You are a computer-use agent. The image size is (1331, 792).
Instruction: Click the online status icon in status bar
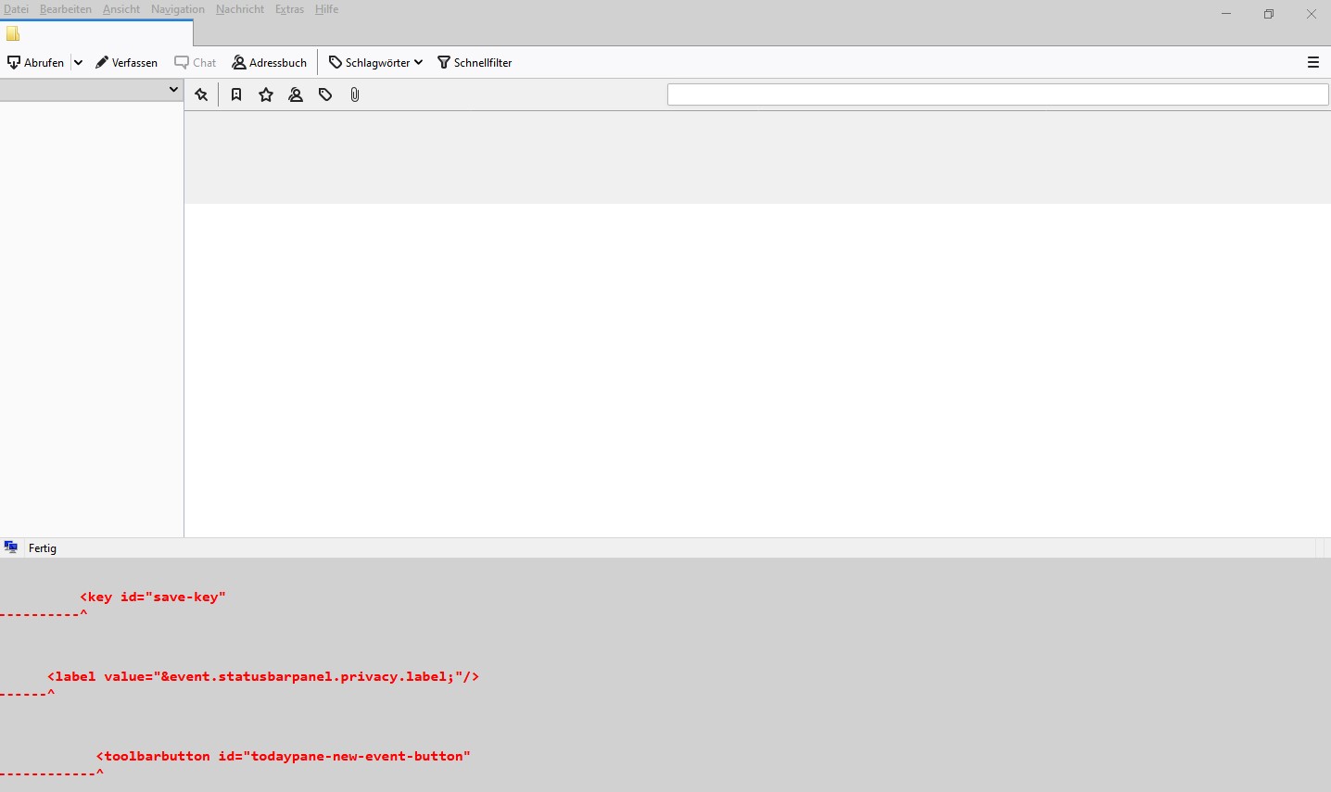point(11,547)
